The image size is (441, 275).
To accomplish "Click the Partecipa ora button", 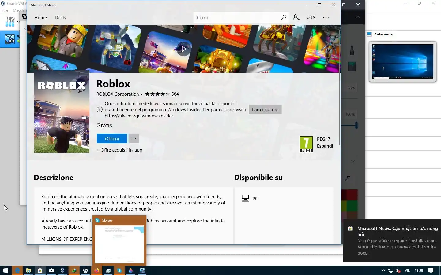I will (x=265, y=110).
